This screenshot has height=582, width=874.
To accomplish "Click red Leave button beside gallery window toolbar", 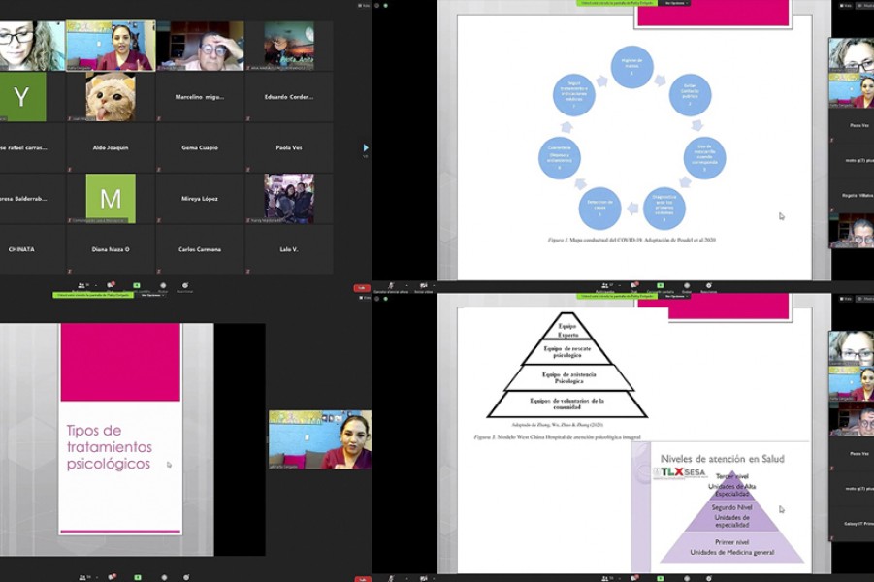I will [x=362, y=288].
